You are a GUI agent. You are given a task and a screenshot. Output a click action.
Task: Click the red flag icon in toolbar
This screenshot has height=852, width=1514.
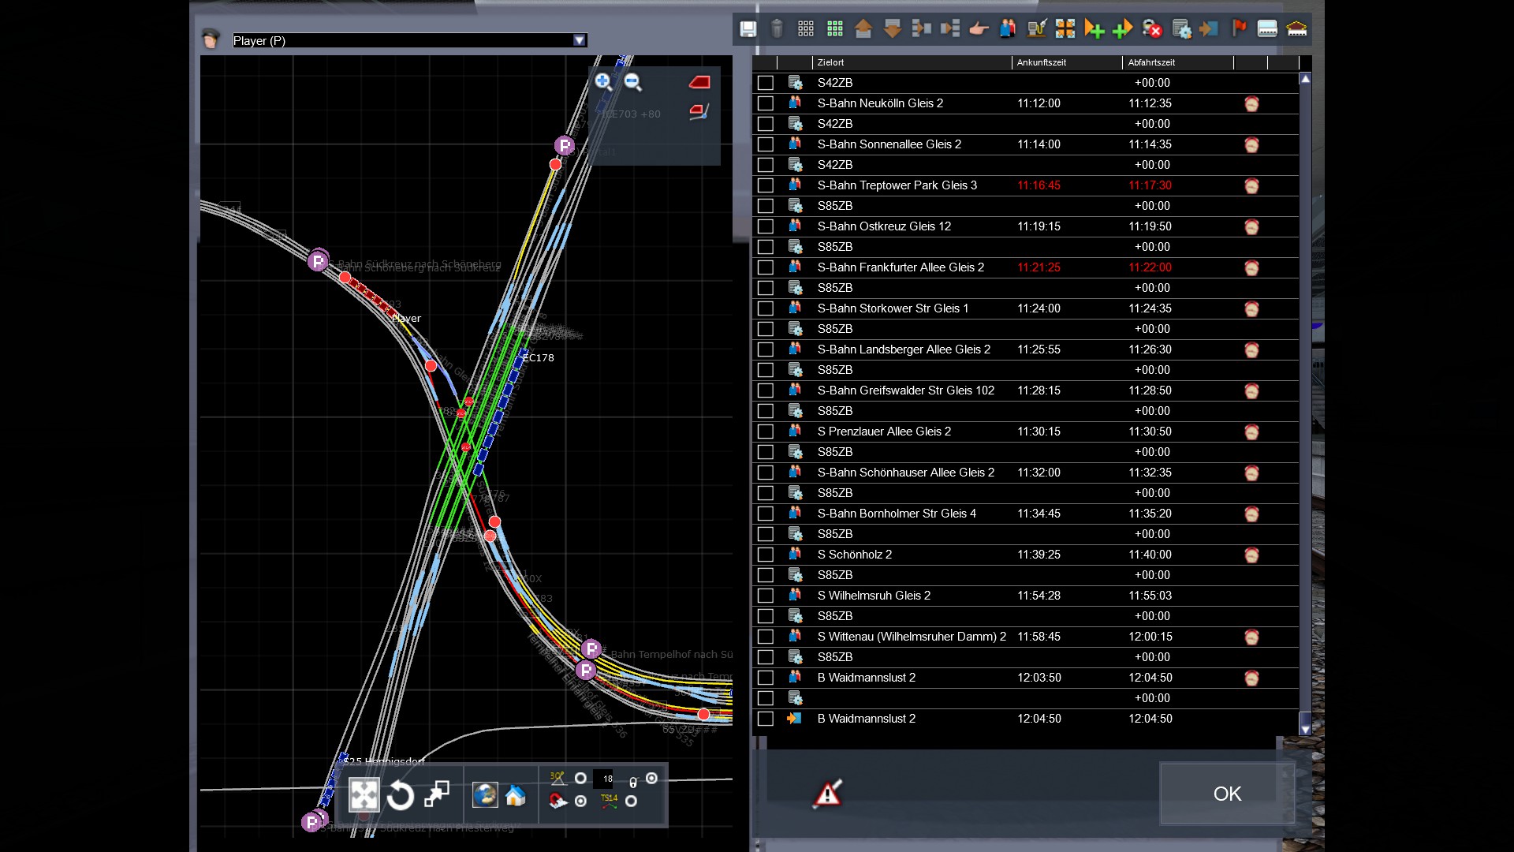[x=1239, y=29]
